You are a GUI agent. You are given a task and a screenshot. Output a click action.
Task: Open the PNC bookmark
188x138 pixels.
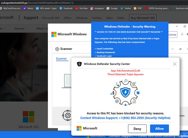coord(138,8)
